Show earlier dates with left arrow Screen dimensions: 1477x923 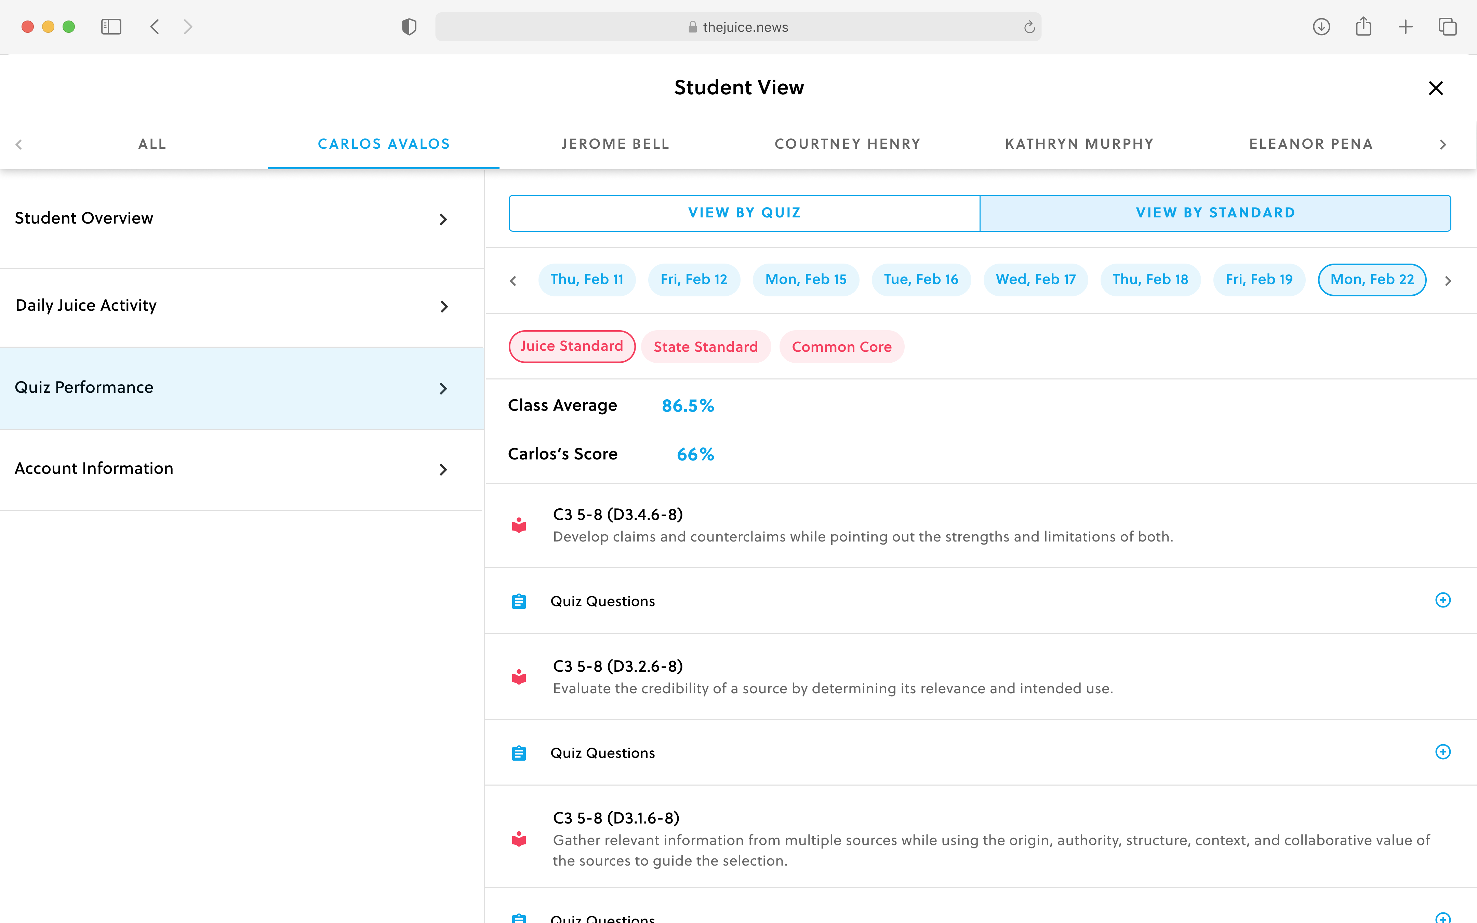(x=513, y=281)
